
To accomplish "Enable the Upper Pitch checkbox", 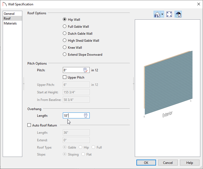I will pyautogui.click(x=64, y=77).
